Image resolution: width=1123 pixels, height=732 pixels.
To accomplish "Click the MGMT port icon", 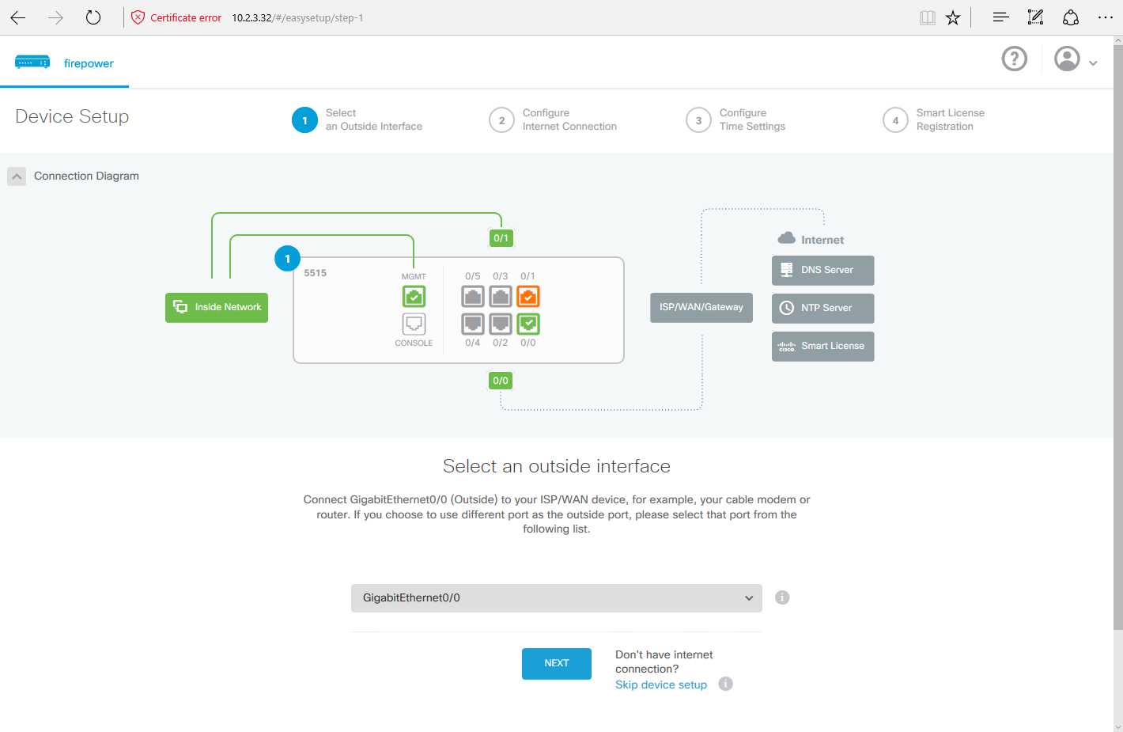I will [x=414, y=297].
